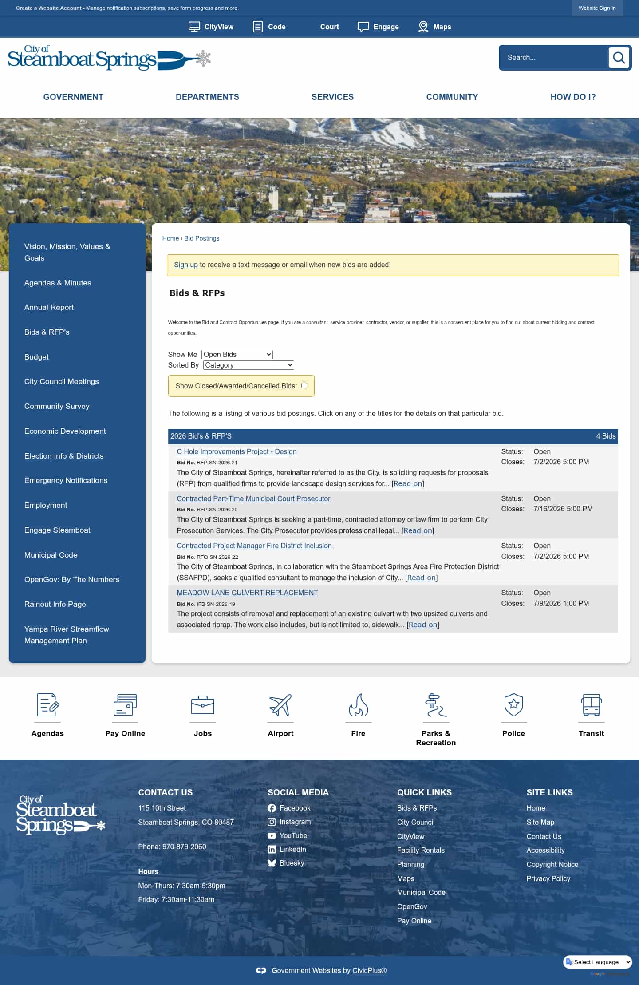This screenshot has height=985, width=639.
Task: Click Create a Website Account link
Action: tap(49, 8)
